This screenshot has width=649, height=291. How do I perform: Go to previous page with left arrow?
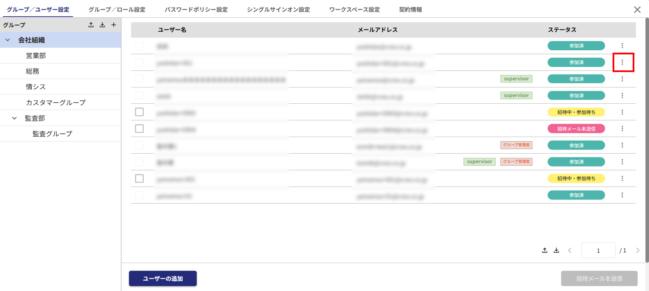click(x=570, y=251)
